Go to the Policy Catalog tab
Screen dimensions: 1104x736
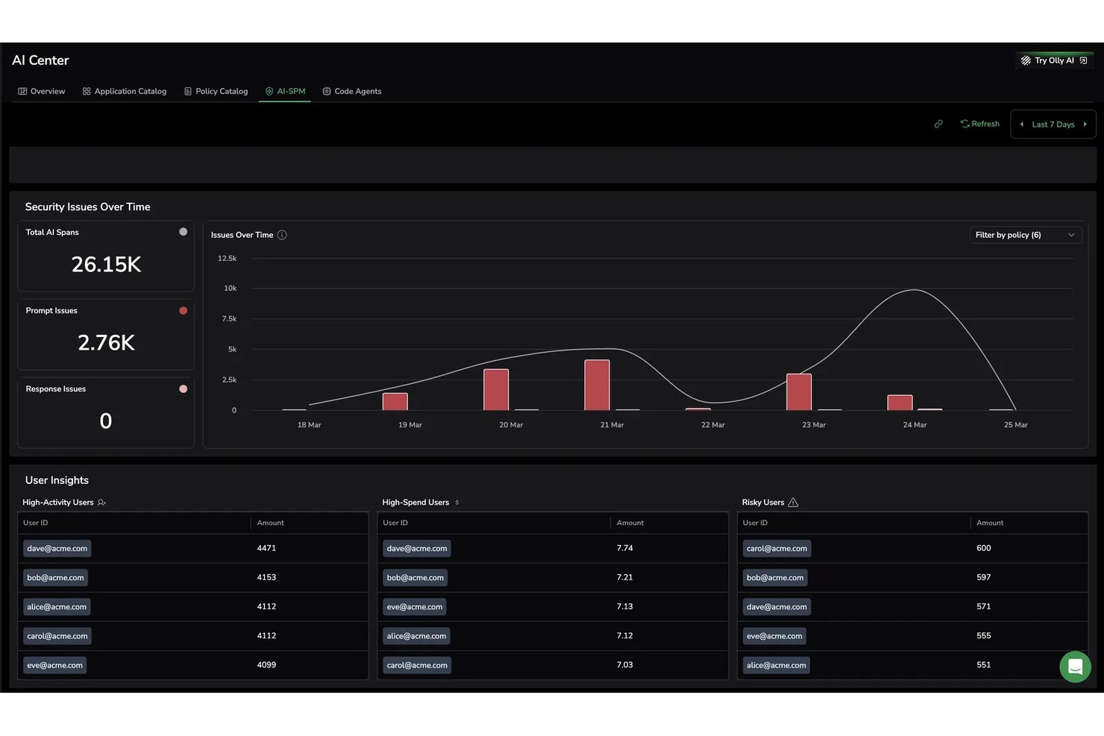click(216, 91)
